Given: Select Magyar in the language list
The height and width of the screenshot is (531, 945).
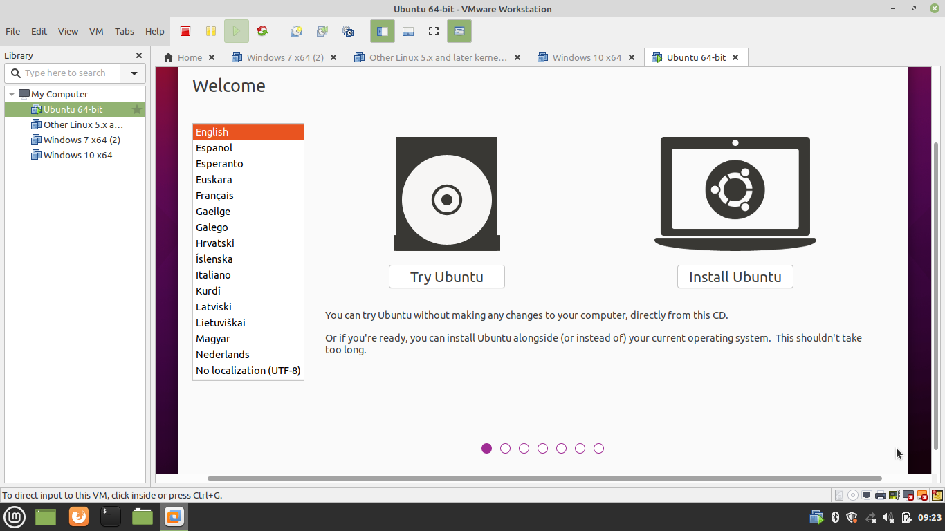Looking at the screenshot, I should point(248,339).
